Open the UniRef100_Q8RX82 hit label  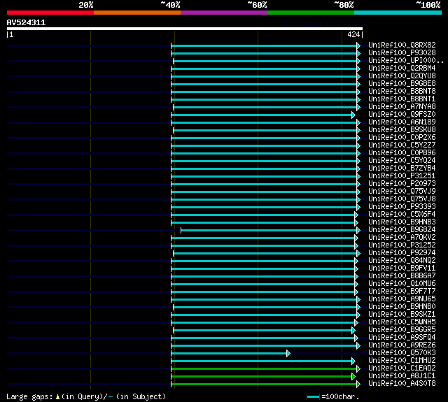point(402,45)
